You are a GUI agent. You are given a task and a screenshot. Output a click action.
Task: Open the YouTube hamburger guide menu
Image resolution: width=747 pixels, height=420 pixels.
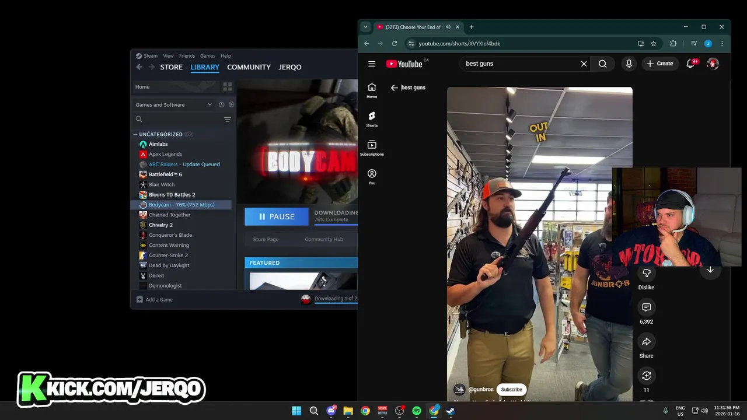372,64
